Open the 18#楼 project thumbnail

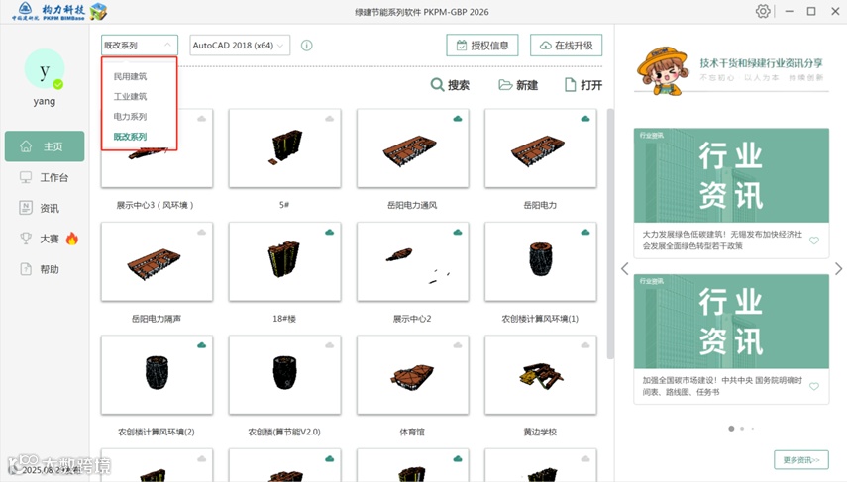(284, 261)
